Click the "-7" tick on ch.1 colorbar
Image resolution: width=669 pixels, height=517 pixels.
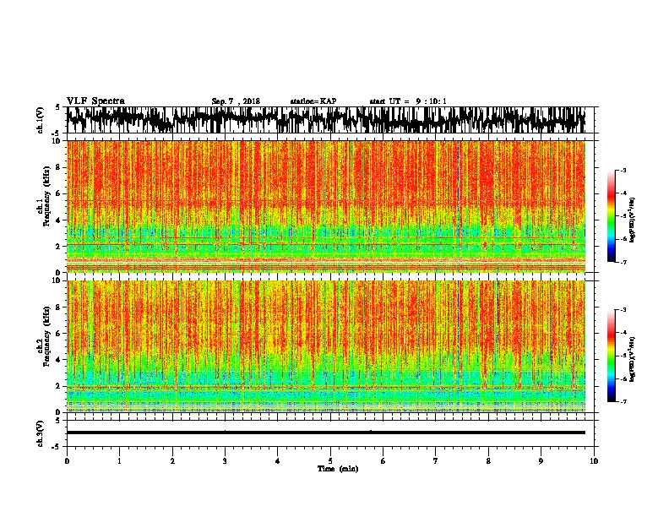pos(623,262)
